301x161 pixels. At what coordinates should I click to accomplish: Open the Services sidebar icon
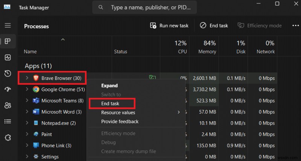click(x=8, y=137)
